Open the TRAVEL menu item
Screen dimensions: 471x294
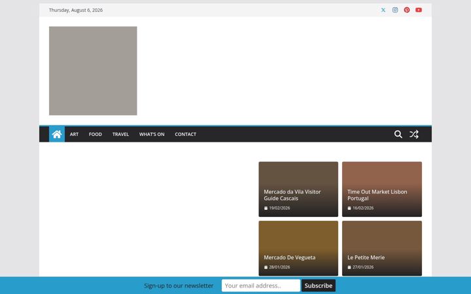pos(120,134)
